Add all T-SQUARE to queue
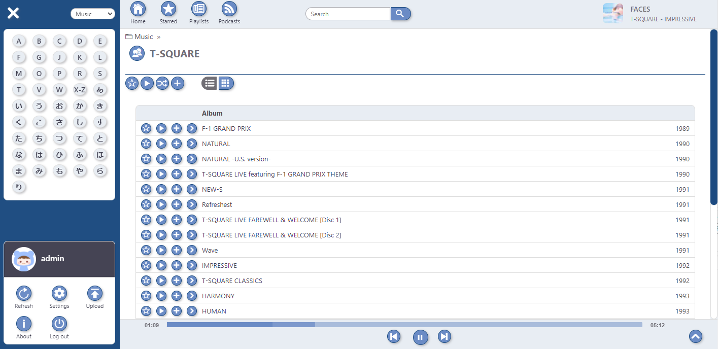Screen dimensions: 718x349 tap(178, 83)
